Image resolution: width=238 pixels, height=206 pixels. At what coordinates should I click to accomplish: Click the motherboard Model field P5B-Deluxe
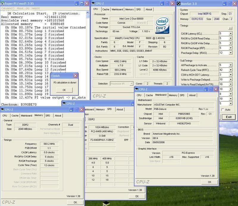click(173, 109)
